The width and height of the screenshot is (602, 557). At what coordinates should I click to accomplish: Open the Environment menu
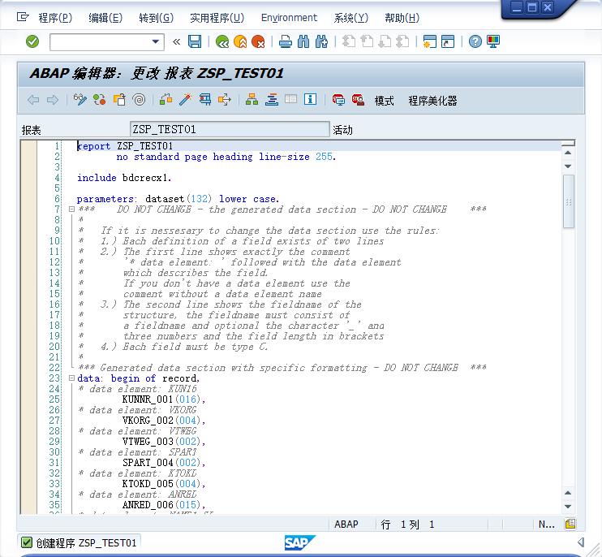[x=289, y=18]
